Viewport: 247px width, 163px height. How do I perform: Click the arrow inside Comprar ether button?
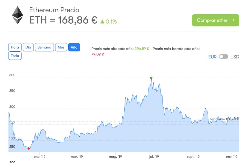(x=233, y=20)
